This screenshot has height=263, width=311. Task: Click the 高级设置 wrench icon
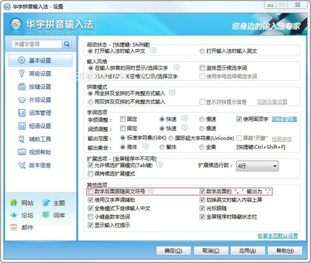click(x=22, y=74)
